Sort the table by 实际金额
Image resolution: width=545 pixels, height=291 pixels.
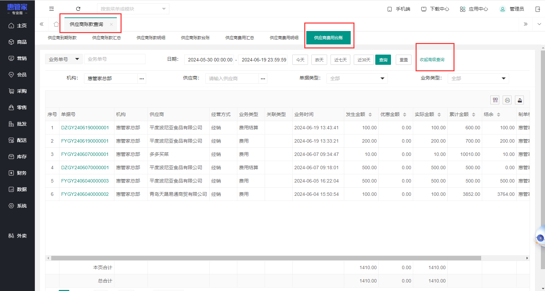439,115
